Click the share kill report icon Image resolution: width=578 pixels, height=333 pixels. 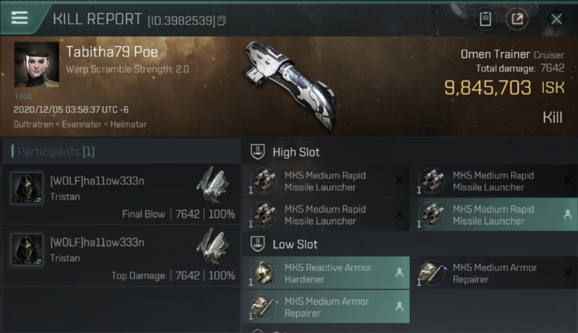click(517, 19)
